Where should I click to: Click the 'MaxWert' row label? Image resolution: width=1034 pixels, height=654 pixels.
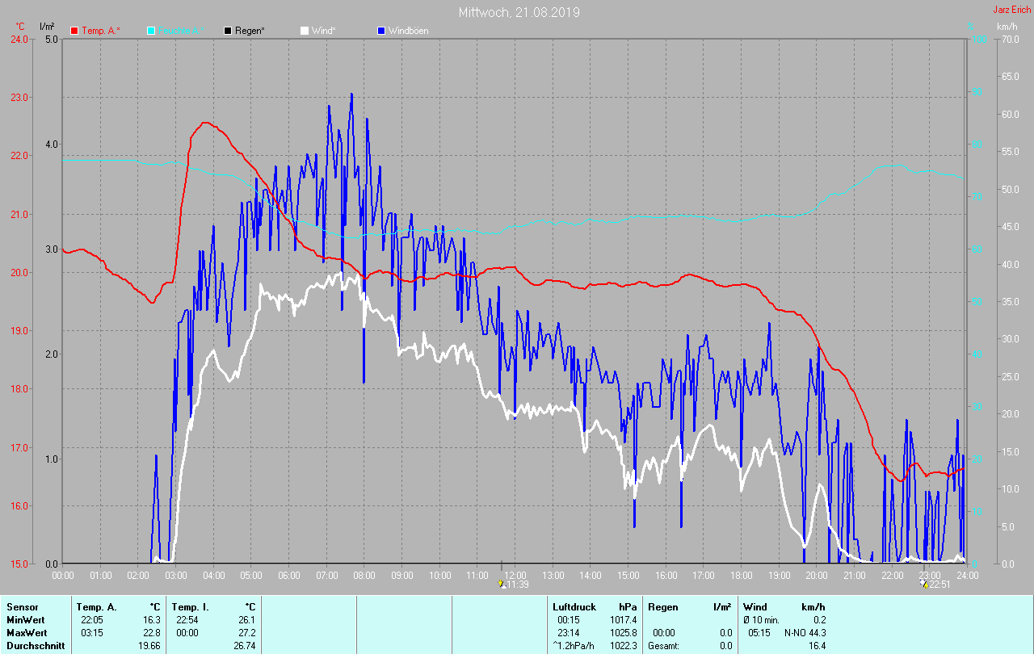point(27,633)
